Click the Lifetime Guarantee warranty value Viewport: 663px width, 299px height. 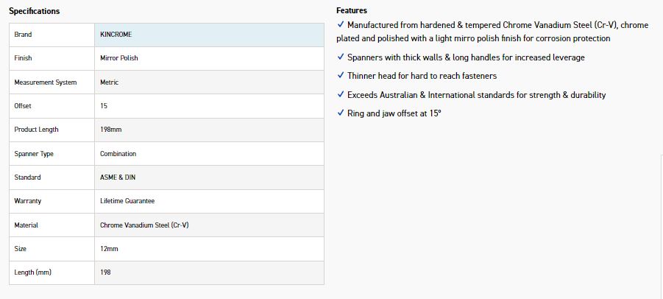point(127,201)
